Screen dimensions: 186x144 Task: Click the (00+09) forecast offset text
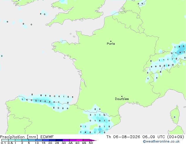tap(175, 137)
